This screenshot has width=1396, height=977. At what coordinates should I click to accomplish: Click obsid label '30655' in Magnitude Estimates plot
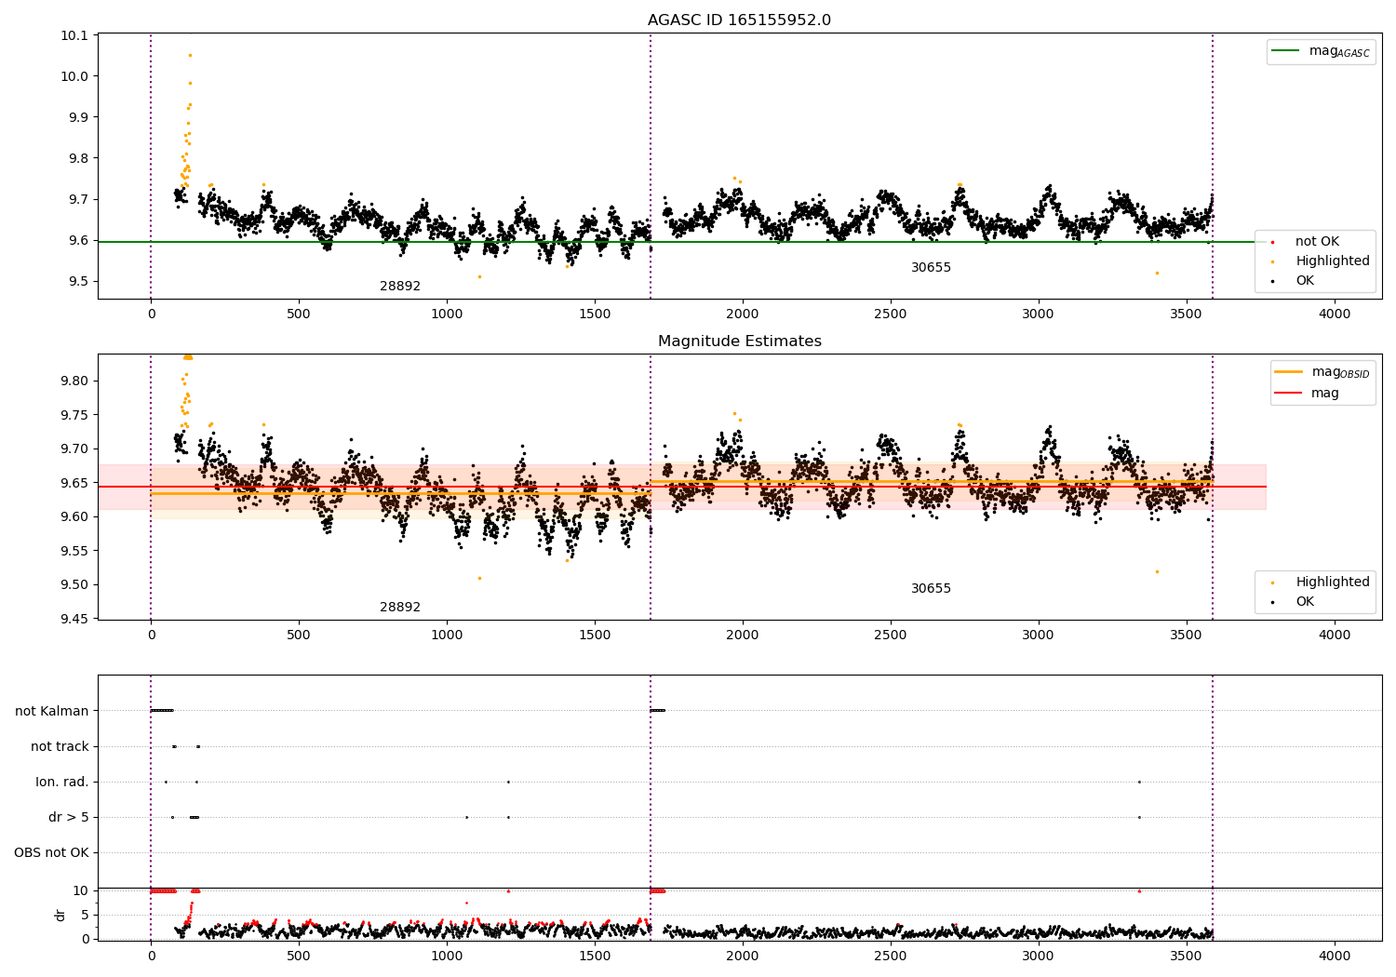point(931,589)
